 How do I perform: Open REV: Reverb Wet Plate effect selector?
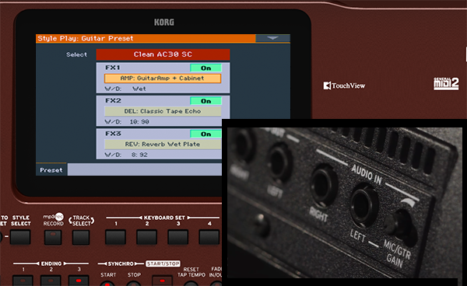163,145
